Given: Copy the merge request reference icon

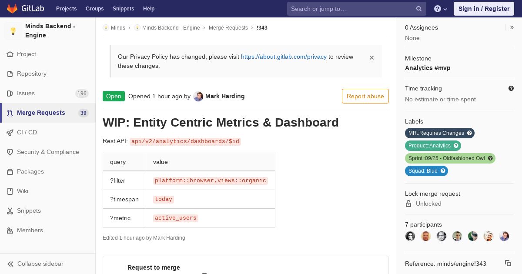Looking at the screenshot, I should point(508,263).
